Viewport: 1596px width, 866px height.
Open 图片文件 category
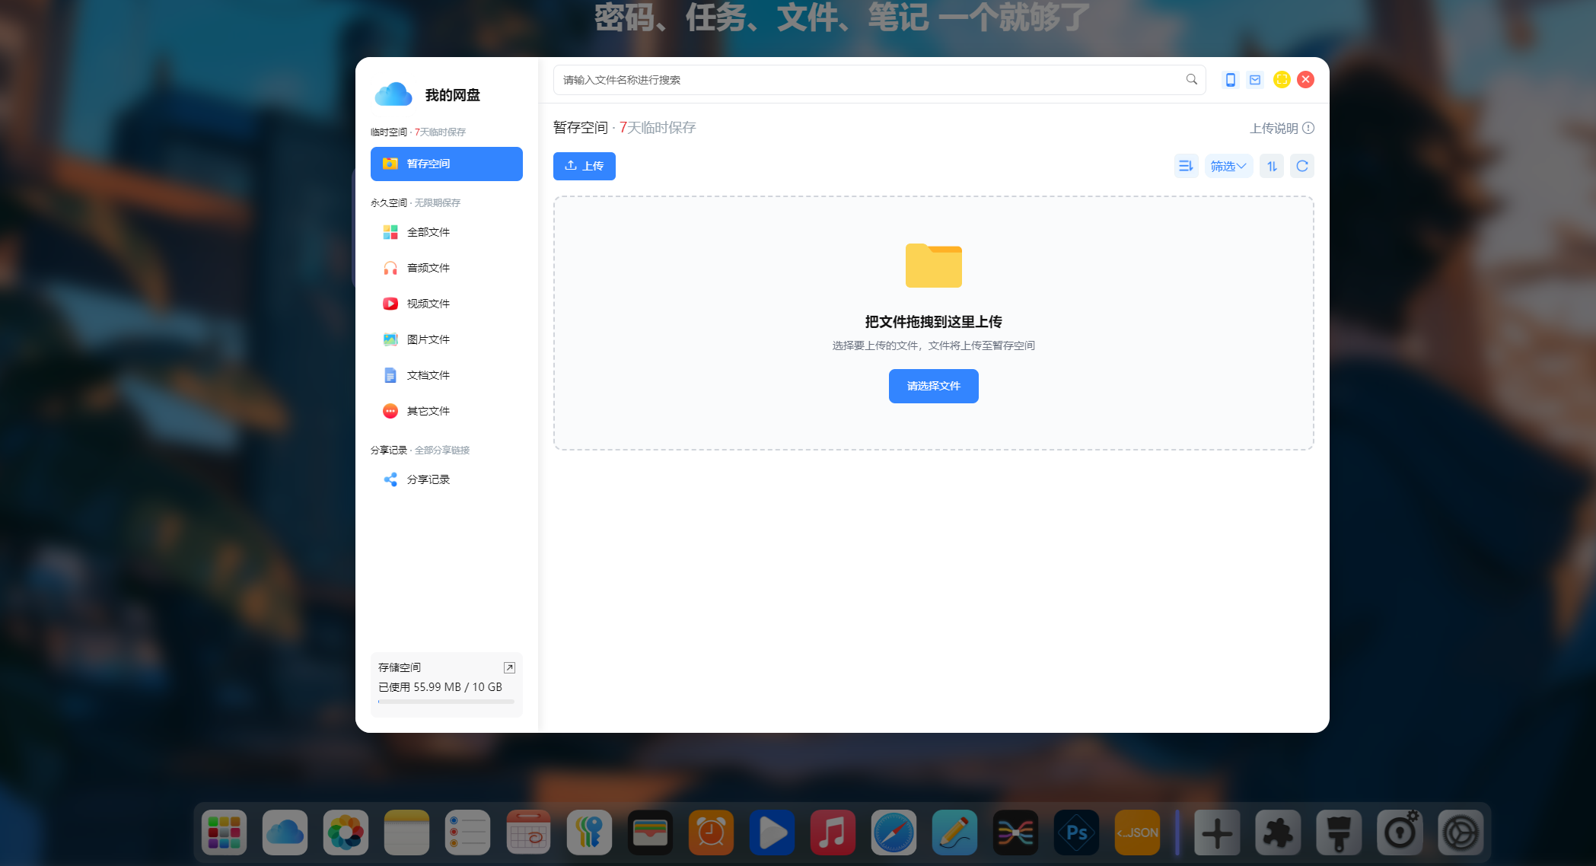click(428, 339)
